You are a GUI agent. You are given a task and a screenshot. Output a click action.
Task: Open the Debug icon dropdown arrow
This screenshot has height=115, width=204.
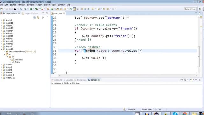click(x=28, y=9)
